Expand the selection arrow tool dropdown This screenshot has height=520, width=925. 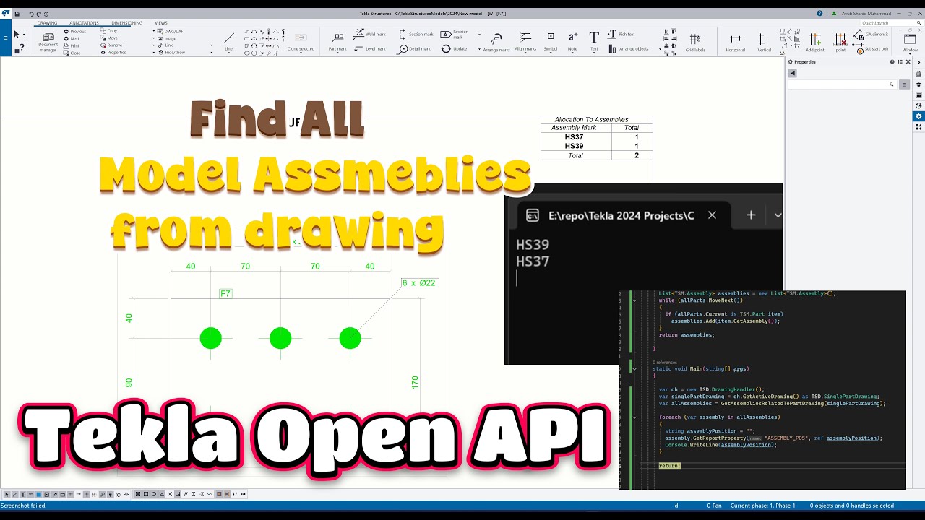point(25,34)
